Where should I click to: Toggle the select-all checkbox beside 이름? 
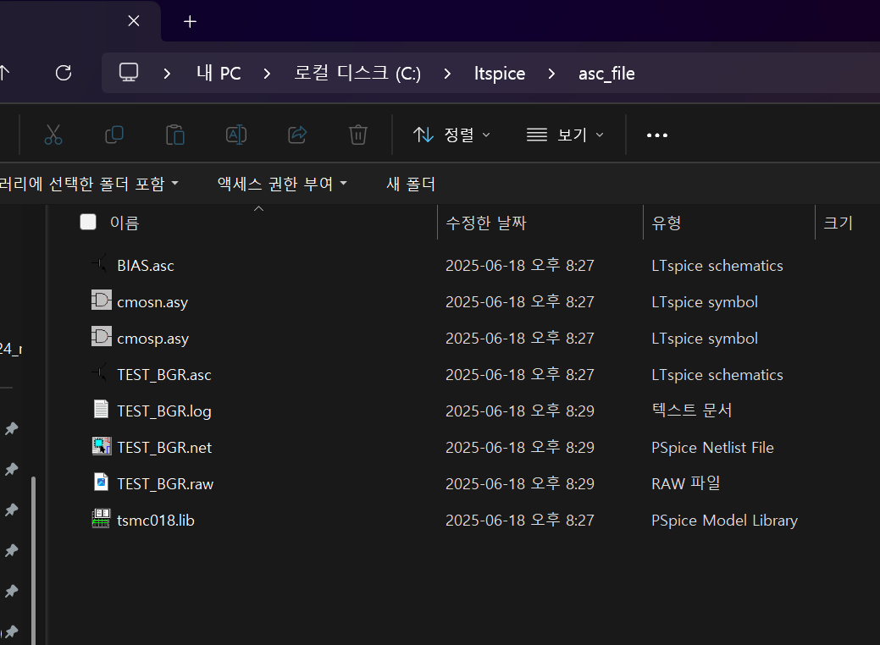88,222
